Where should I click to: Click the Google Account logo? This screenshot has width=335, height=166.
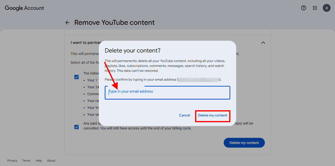[24, 8]
